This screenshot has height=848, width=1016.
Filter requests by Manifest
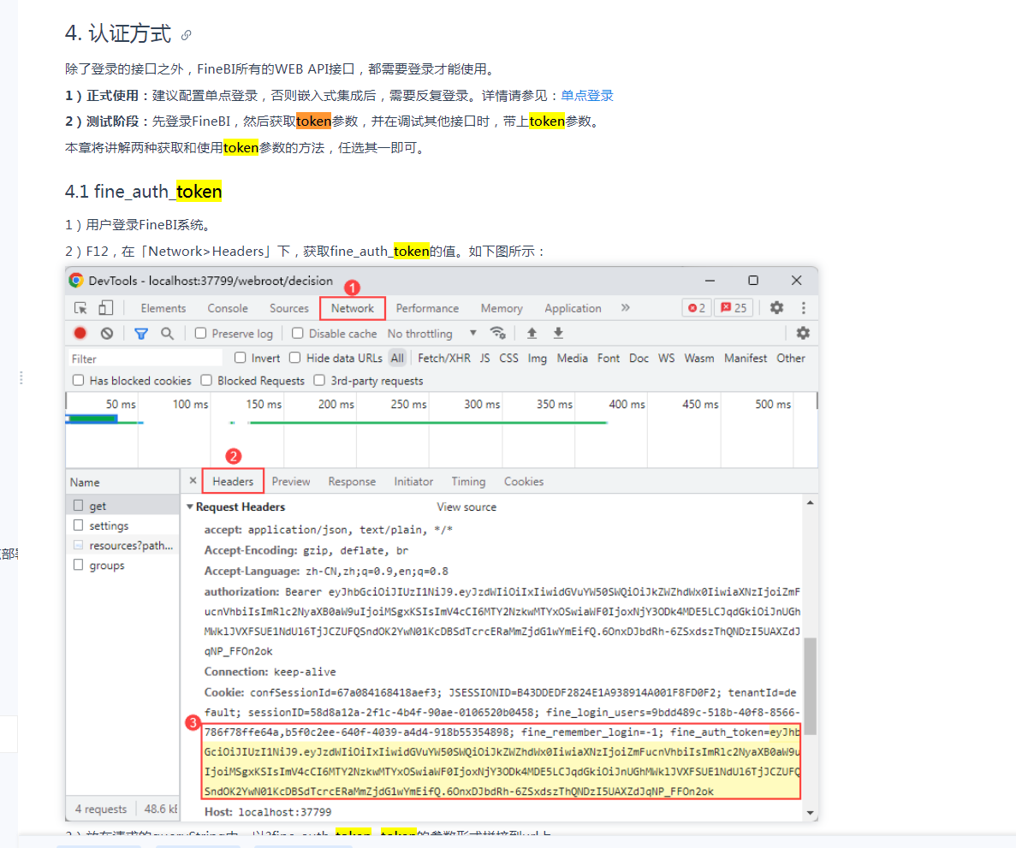tap(746, 359)
